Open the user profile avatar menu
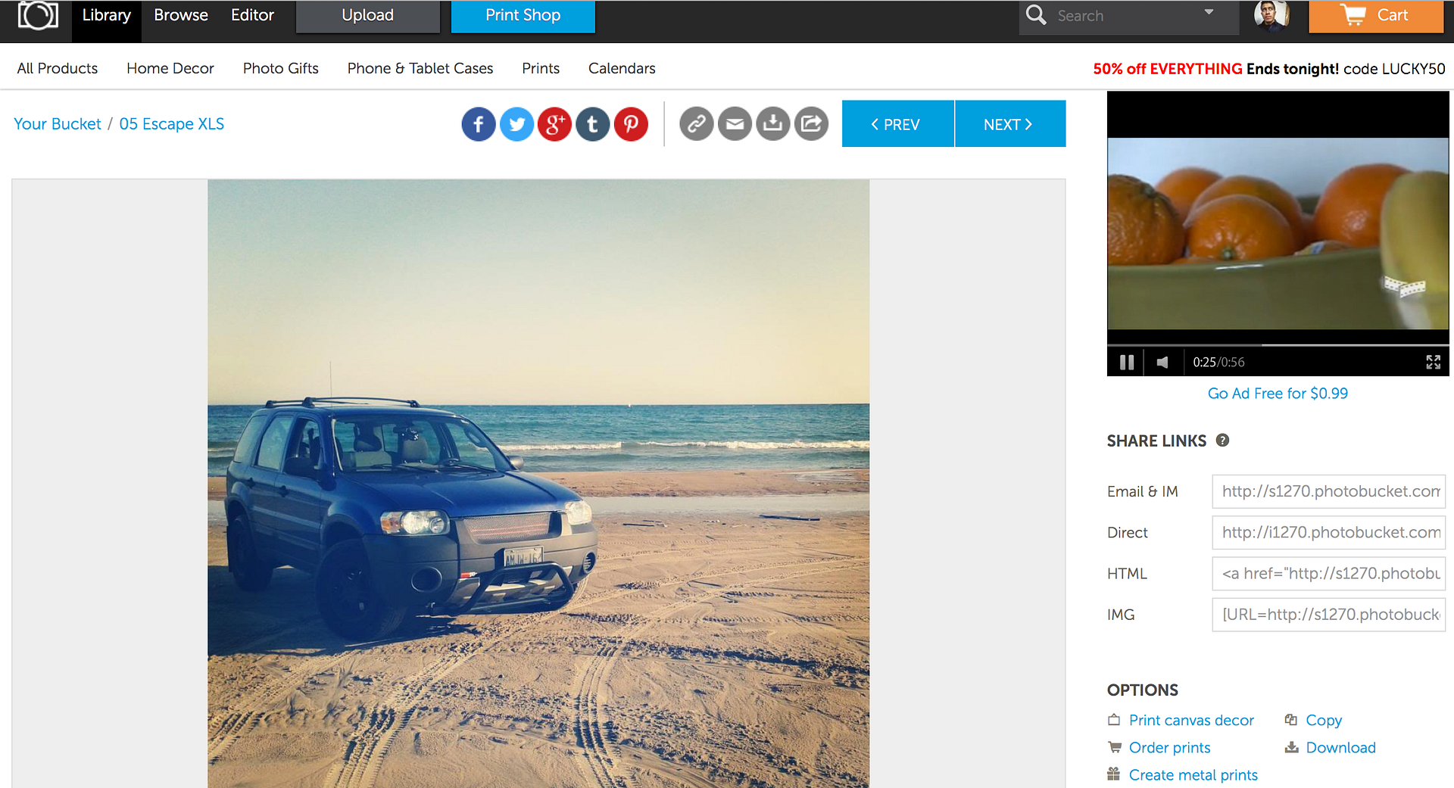This screenshot has width=1454, height=788. 1271,16
